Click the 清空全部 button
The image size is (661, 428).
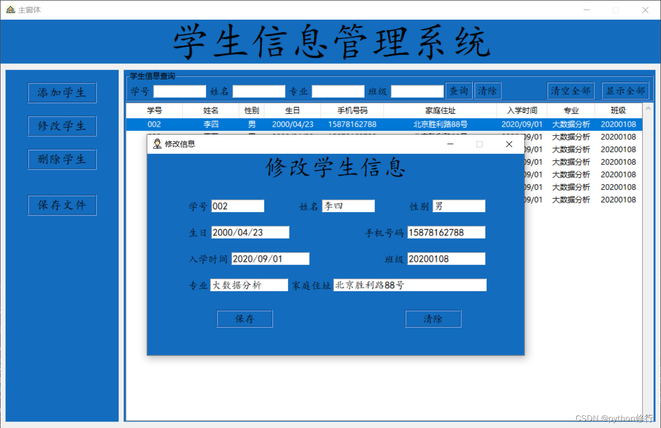571,90
